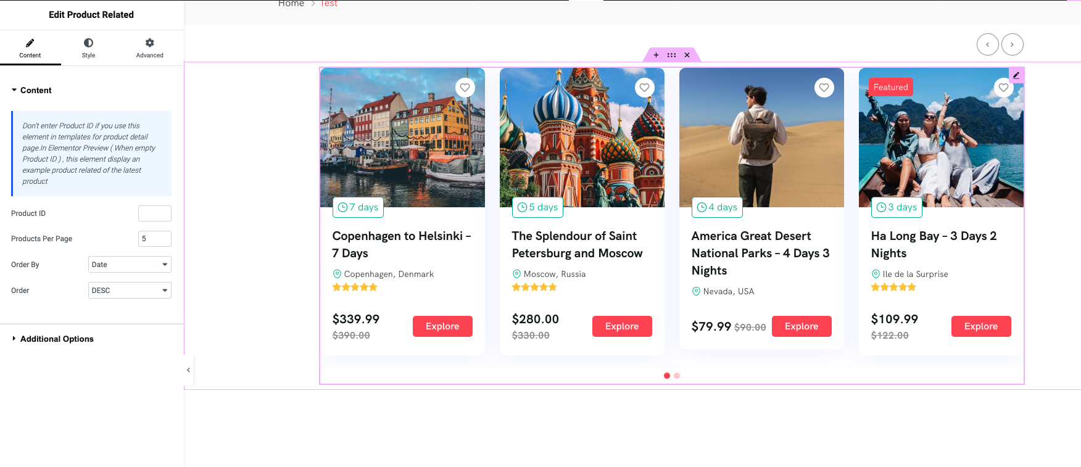Click the $79.99 price
Viewport: 1081px width, 467px height.
coord(711,326)
